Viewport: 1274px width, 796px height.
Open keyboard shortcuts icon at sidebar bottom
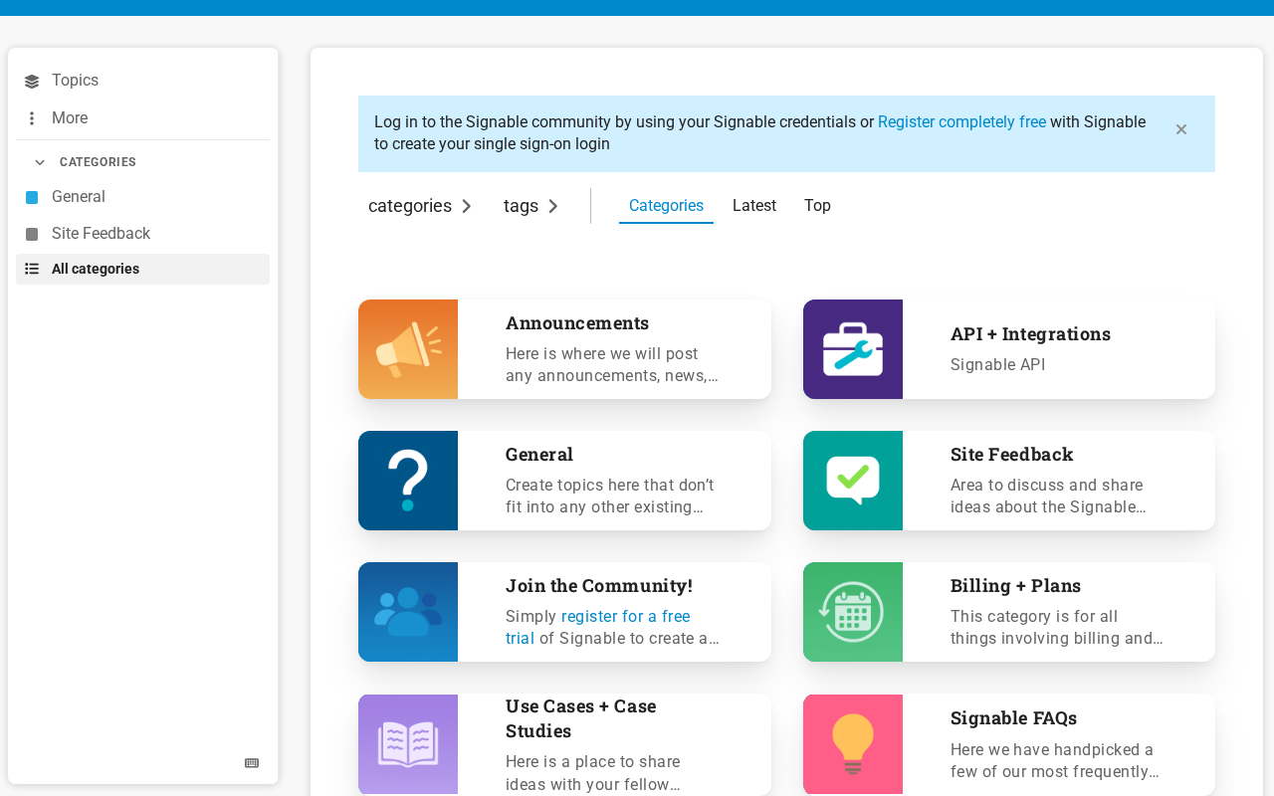[x=252, y=763]
